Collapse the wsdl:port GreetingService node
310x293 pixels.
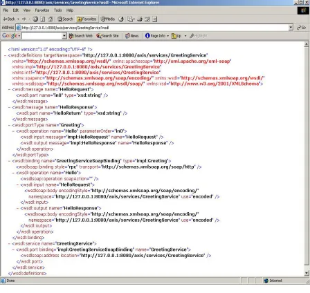13,249
